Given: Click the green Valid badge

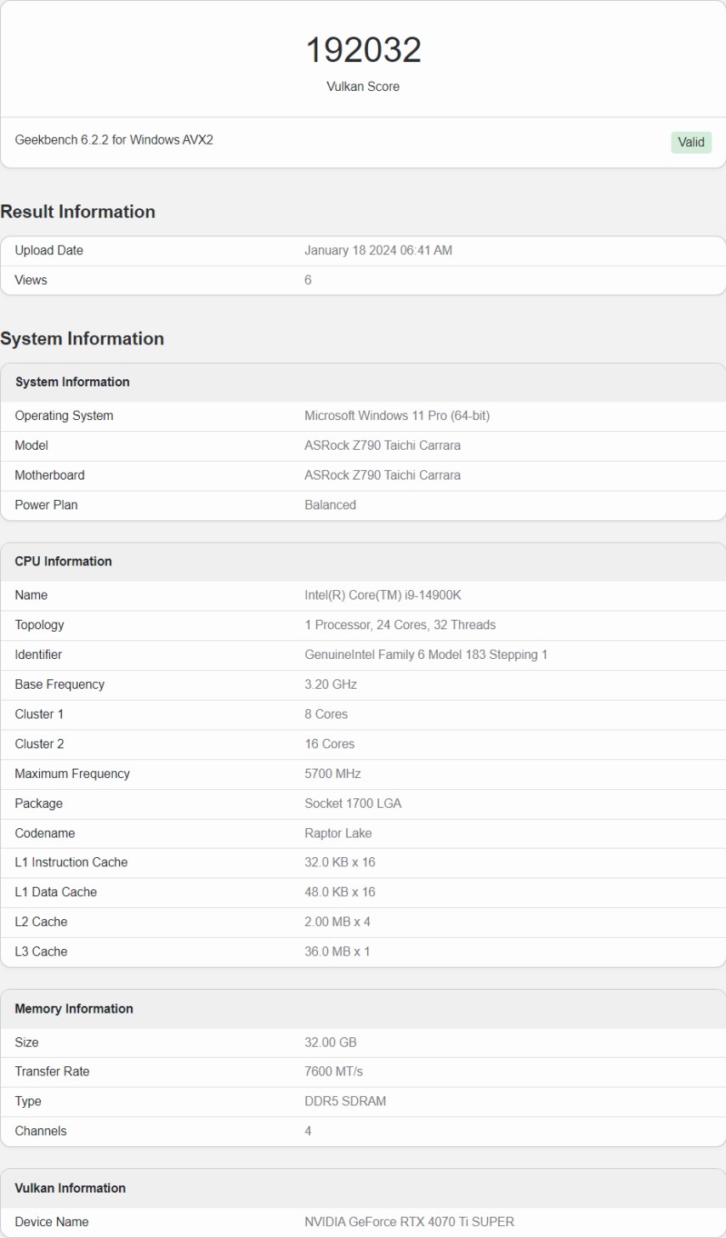Looking at the screenshot, I should pyautogui.click(x=690, y=142).
